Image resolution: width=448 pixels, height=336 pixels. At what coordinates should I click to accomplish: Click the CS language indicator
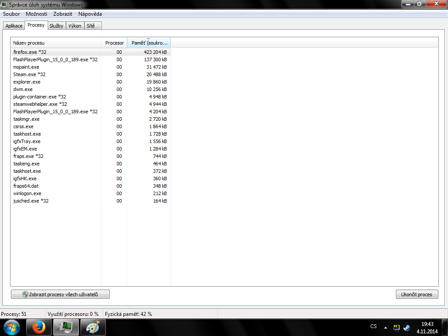pyautogui.click(x=374, y=326)
